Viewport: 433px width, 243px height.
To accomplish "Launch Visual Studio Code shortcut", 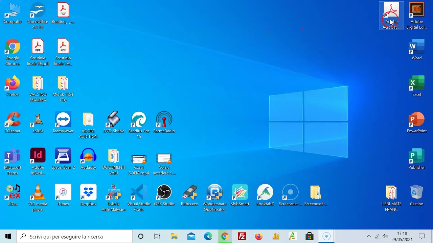I will pos(139,198).
